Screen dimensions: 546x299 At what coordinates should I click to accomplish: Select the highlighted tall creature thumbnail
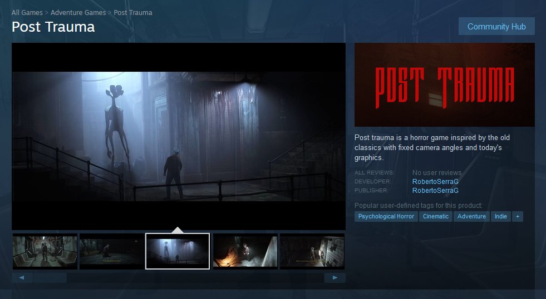click(178, 251)
